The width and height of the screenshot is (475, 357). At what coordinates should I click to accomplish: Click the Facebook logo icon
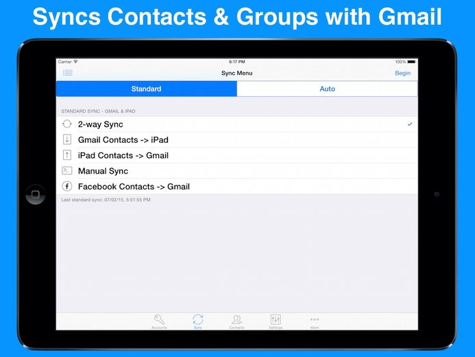(67, 186)
